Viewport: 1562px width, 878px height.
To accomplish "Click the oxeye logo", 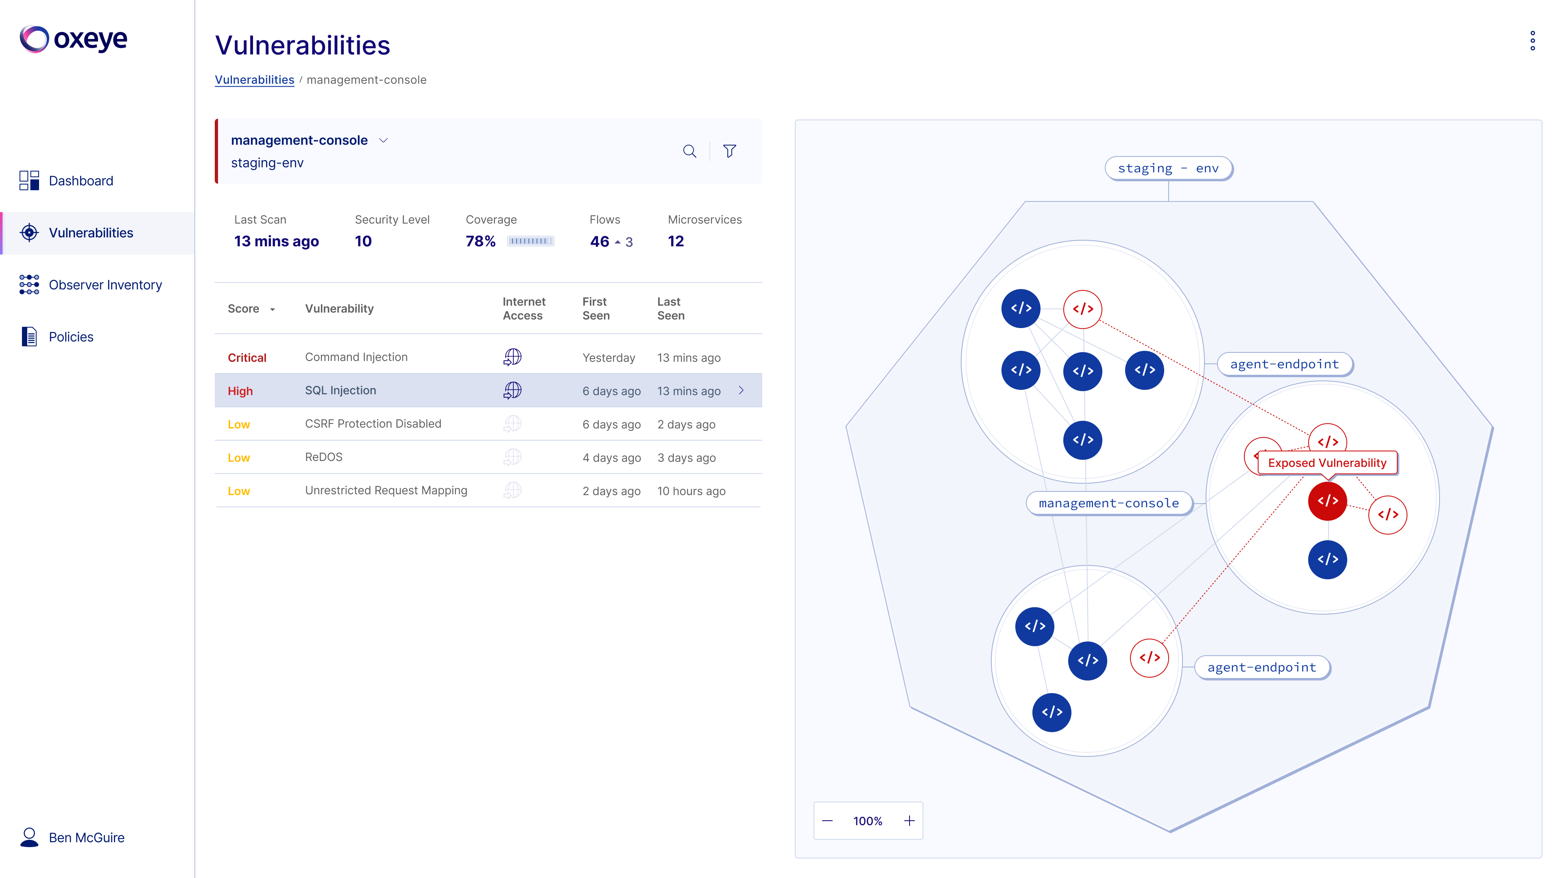I will (x=73, y=39).
